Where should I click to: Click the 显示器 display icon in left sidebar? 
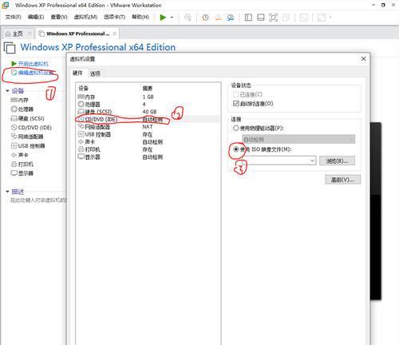14,173
